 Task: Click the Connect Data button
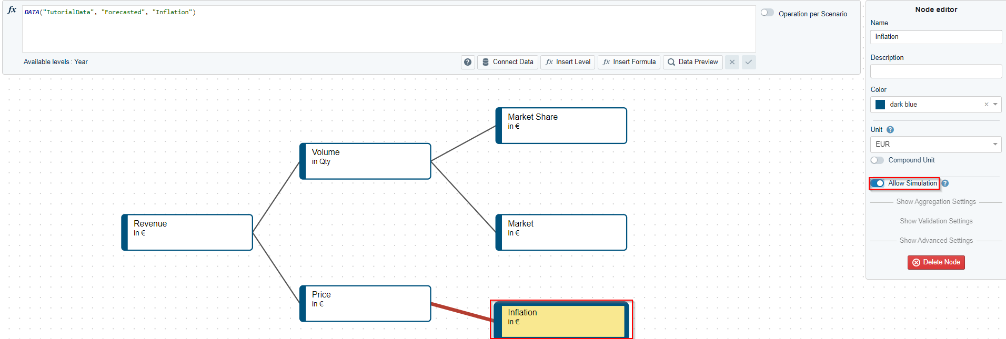point(507,62)
